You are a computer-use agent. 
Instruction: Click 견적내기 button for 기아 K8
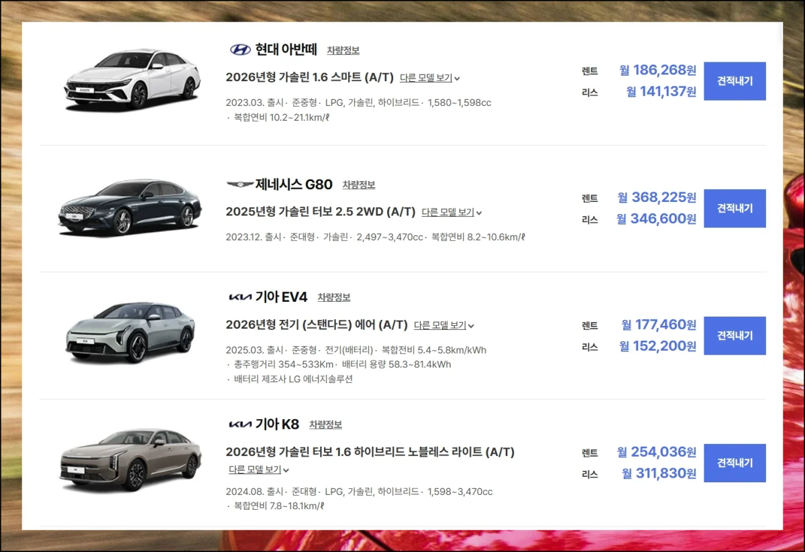[x=735, y=463]
